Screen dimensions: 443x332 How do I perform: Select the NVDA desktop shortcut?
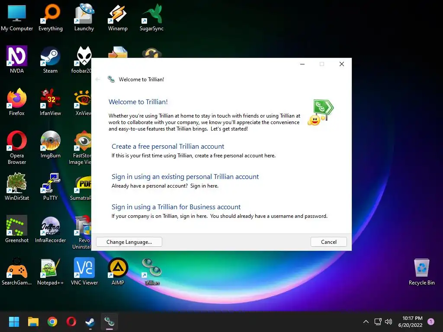coord(17,60)
